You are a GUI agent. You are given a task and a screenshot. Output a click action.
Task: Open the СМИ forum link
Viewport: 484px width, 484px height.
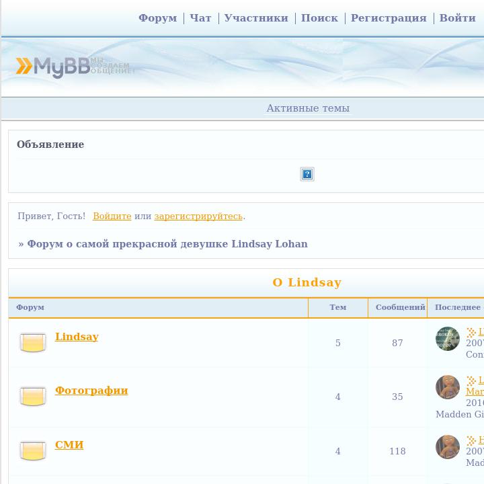click(69, 444)
